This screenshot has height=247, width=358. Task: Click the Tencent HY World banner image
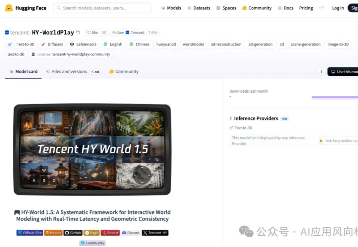coord(92,149)
